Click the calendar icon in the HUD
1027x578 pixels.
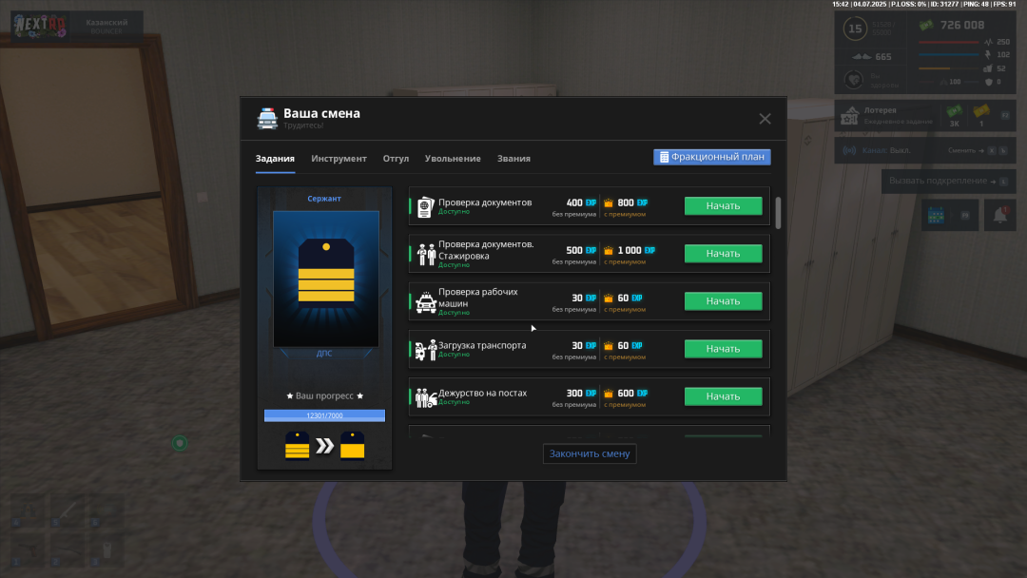(x=936, y=216)
